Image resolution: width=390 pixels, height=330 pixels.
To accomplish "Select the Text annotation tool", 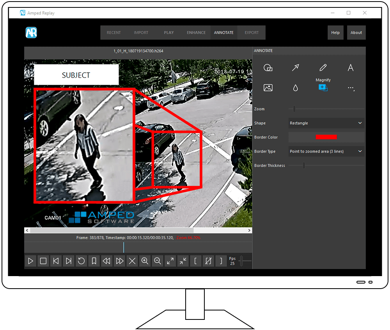I will coord(350,68).
